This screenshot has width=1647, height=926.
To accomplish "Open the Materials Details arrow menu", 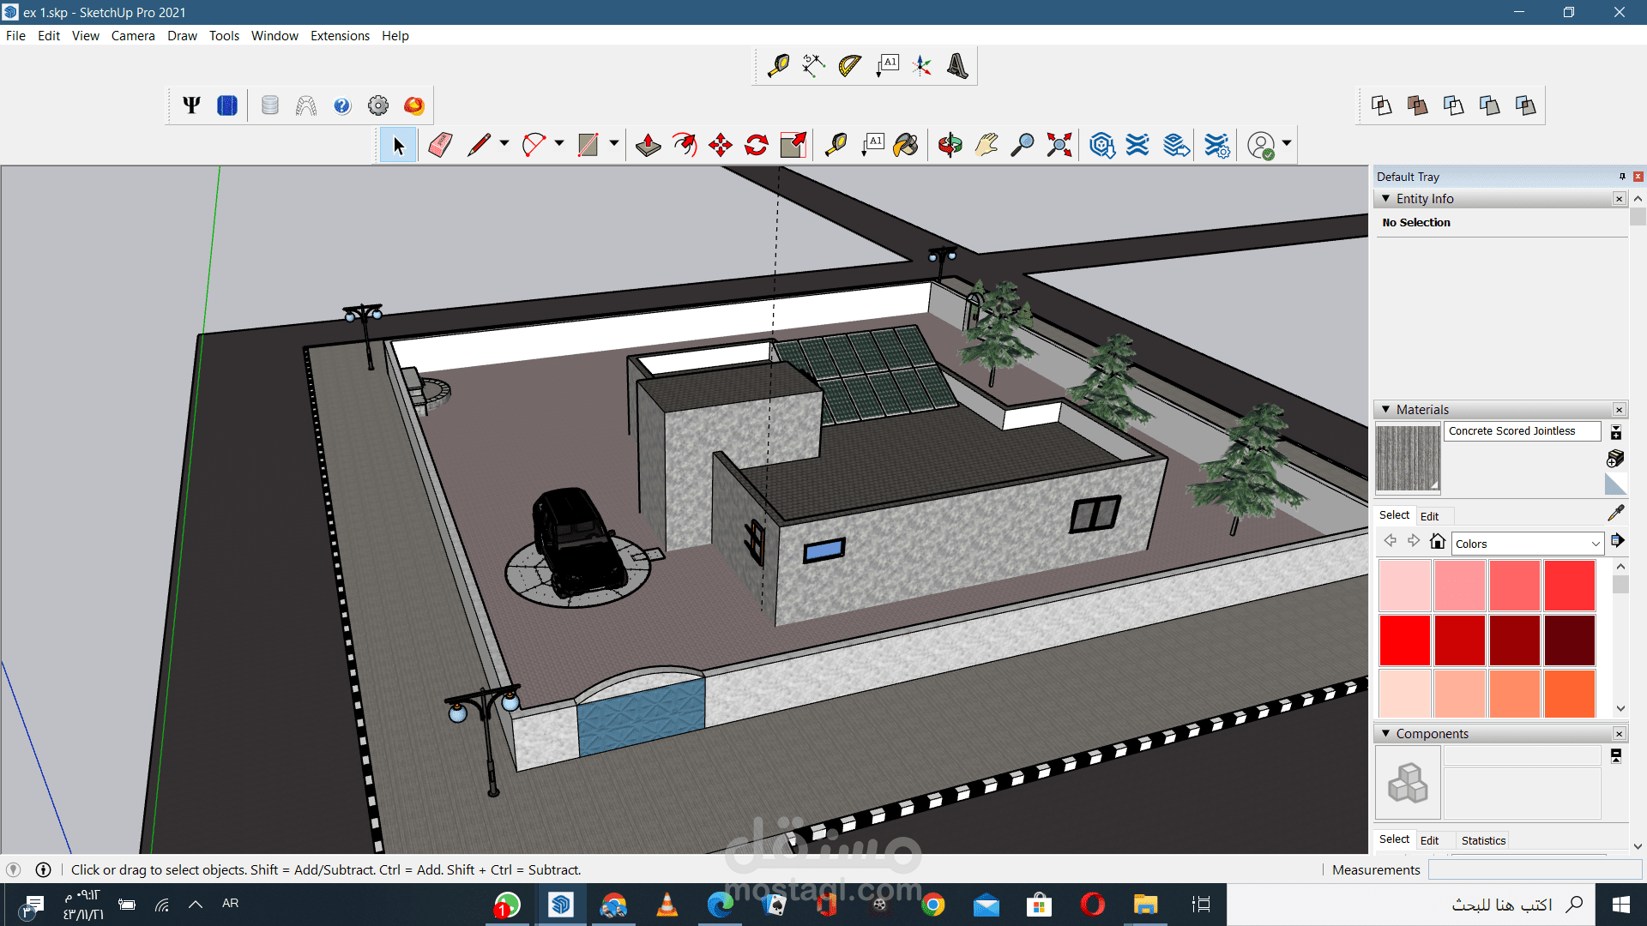I will coord(1618,541).
